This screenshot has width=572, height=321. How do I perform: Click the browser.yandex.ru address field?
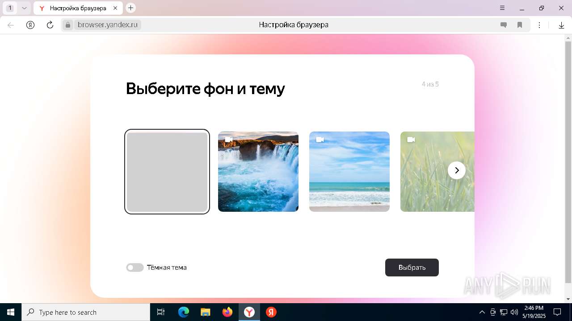[107, 25]
